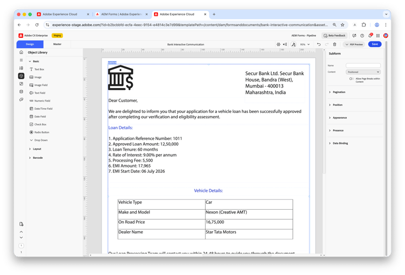
Task: Expand the Pagination properties section
Action: (x=337, y=92)
